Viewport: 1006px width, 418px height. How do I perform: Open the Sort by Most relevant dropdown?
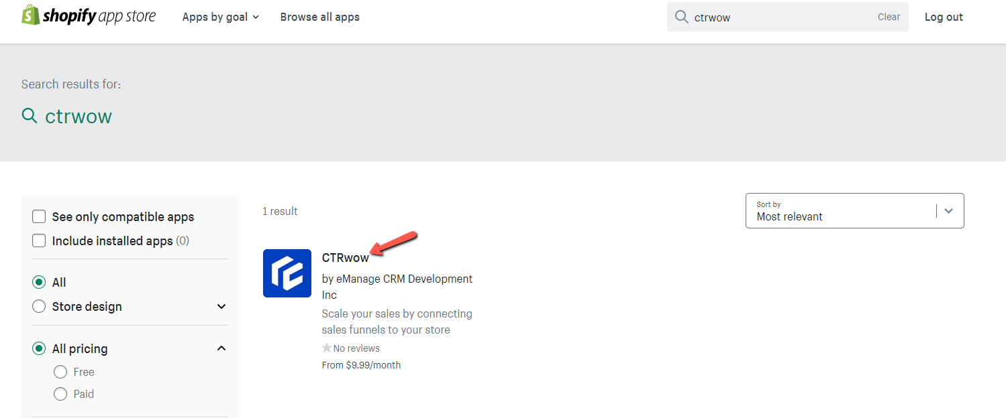pyautogui.click(x=854, y=210)
